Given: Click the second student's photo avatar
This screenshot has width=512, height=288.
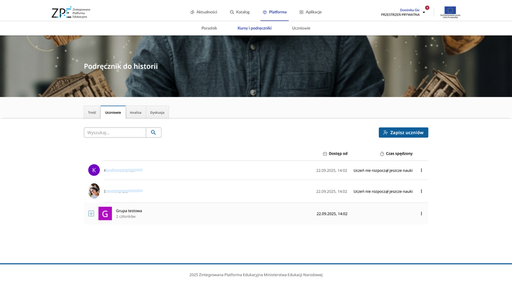Looking at the screenshot, I should pos(94,191).
